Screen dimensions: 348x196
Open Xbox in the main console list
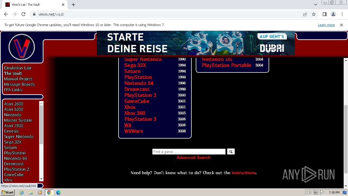(130, 107)
